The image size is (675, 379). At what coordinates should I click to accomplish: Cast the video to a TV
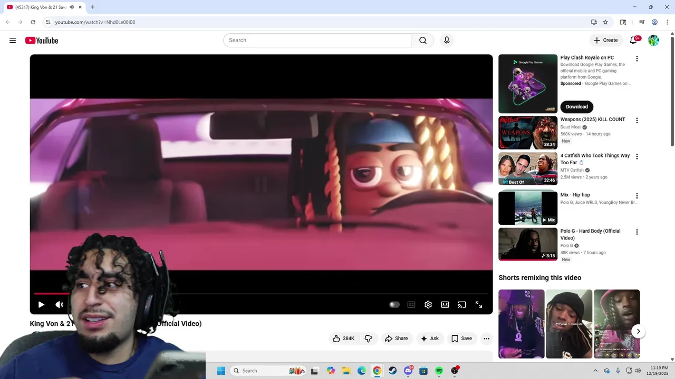point(462,304)
